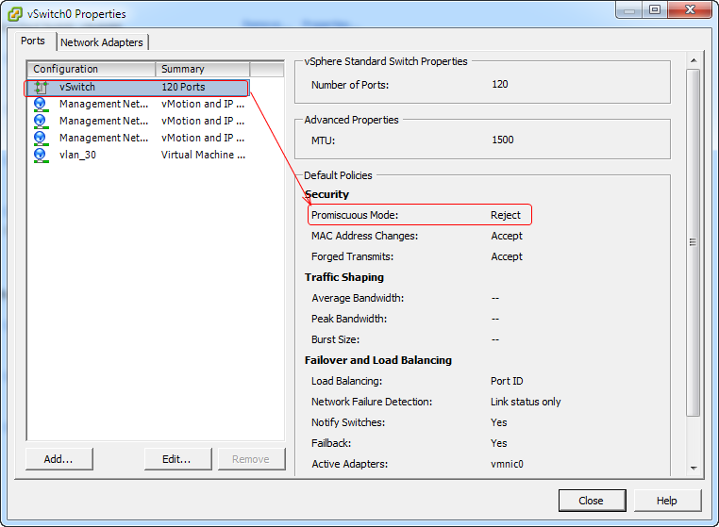Click the Peak Bandwidth label
The height and width of the screenshot is (527, 719).
click(x=349, y=319)
